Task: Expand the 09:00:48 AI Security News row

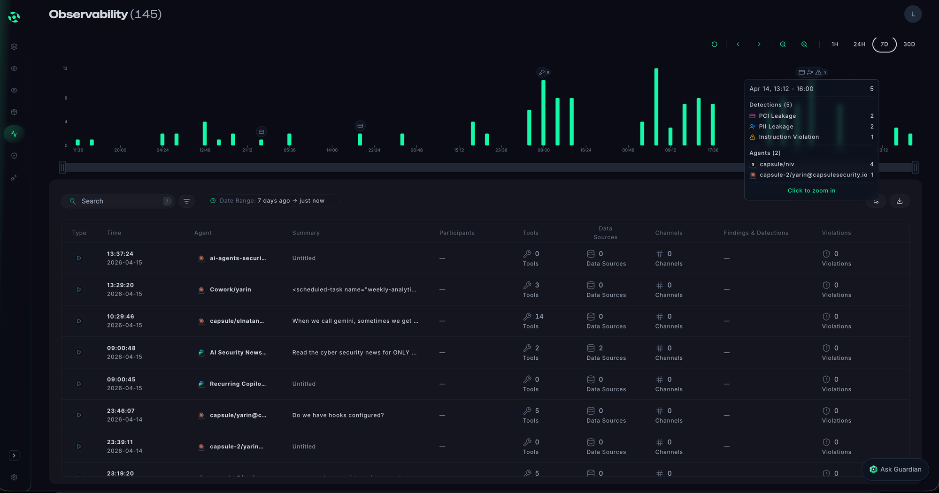Action: pyautogui.click(x=79, y=352)
